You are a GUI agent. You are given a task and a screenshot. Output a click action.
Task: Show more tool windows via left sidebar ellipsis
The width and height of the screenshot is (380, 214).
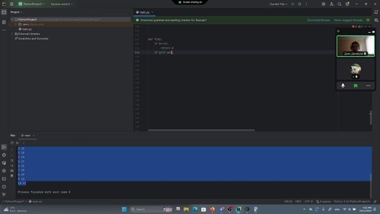(4, 30)
